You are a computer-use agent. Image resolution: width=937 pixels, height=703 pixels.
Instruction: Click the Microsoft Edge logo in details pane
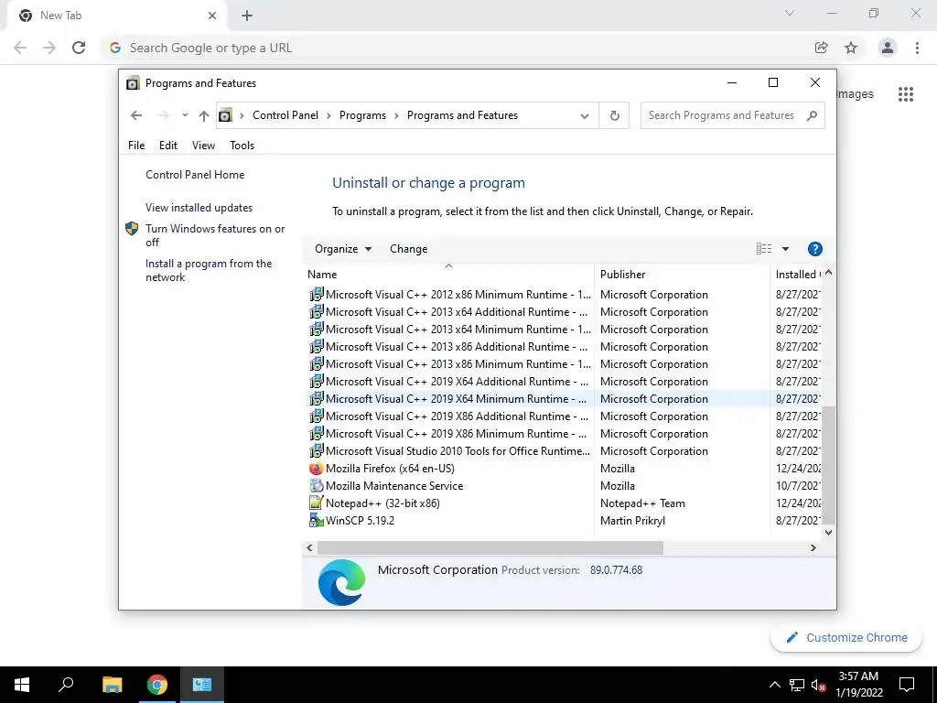[342, 582]
